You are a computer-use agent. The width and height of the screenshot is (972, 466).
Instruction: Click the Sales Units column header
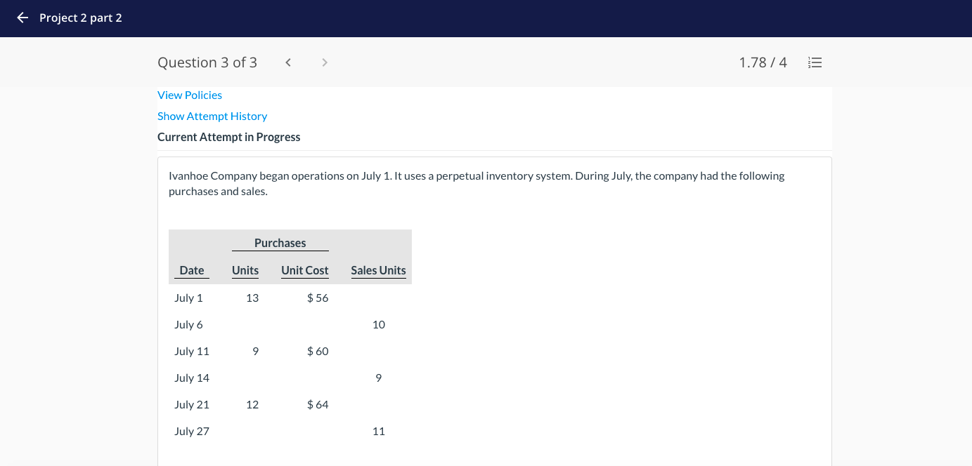click(378, 270)
